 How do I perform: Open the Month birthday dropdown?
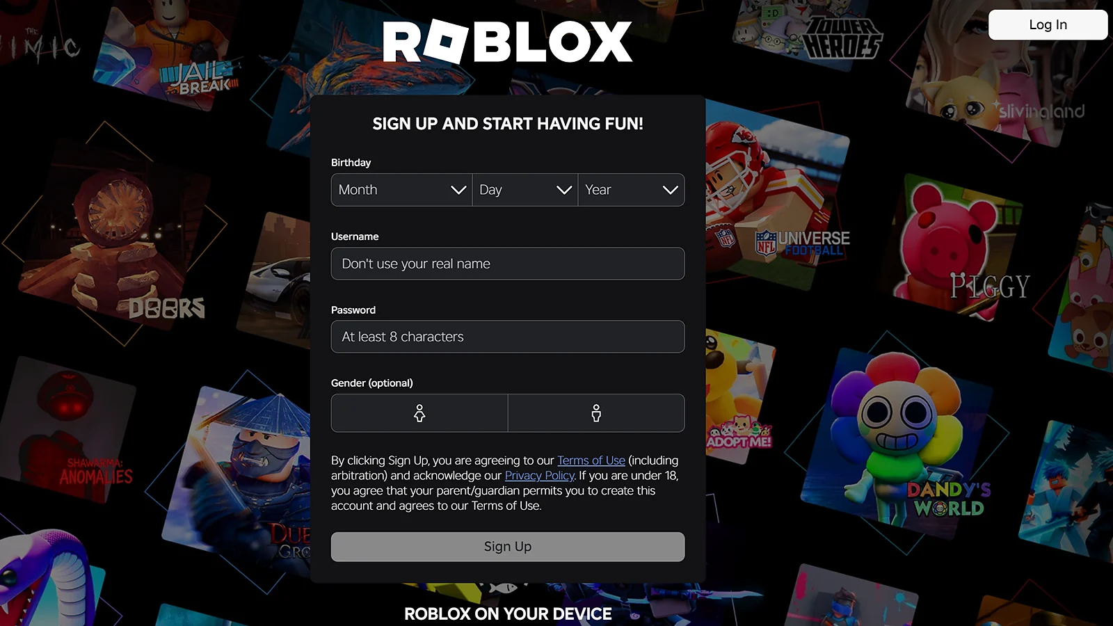point(401,190)
